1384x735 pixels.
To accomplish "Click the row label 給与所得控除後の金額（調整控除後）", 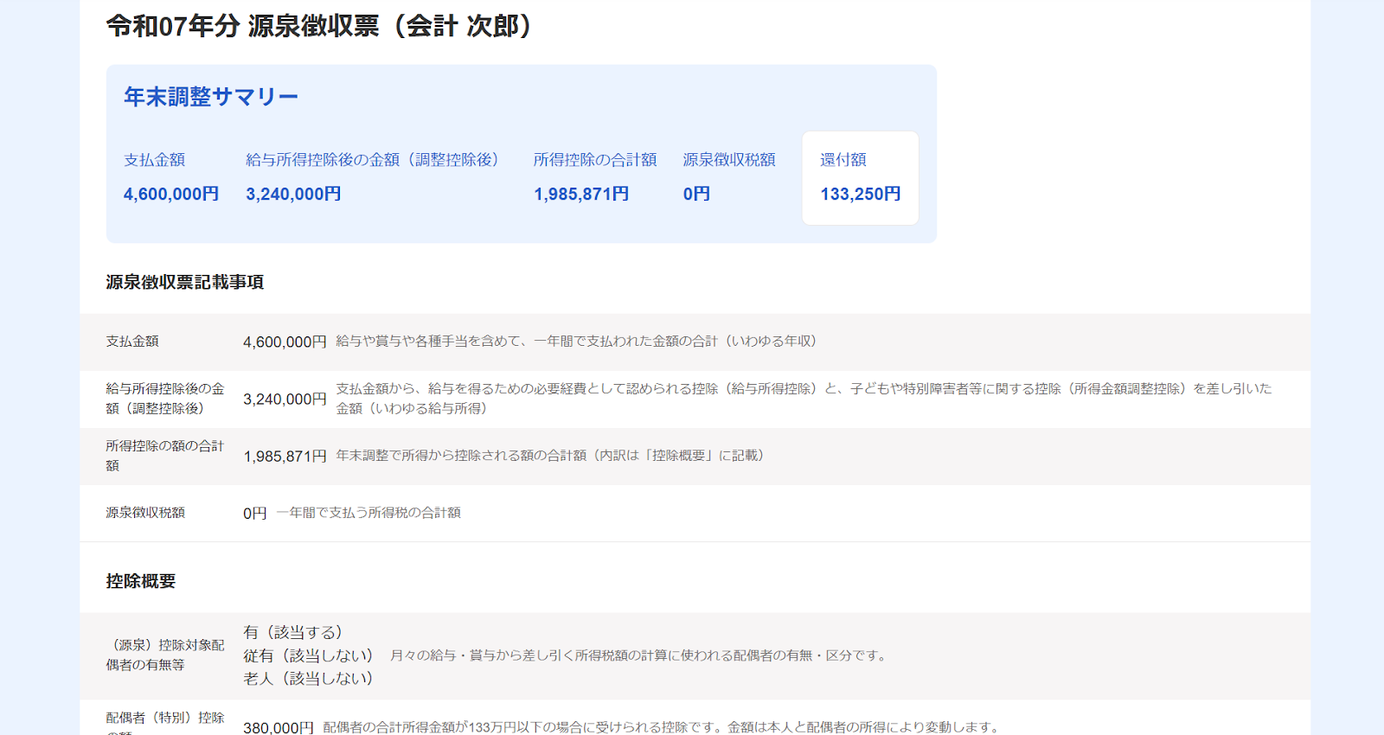I will pyautogui.click(x=165, y=399).
